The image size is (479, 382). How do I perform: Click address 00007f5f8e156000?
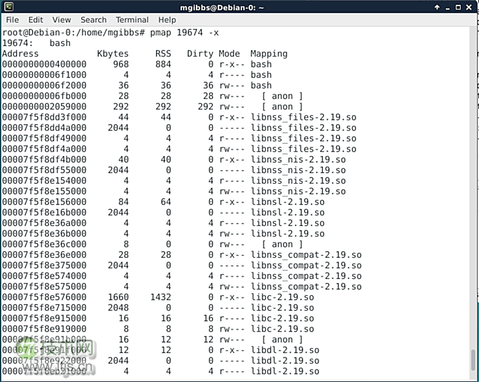pos(44,202)
